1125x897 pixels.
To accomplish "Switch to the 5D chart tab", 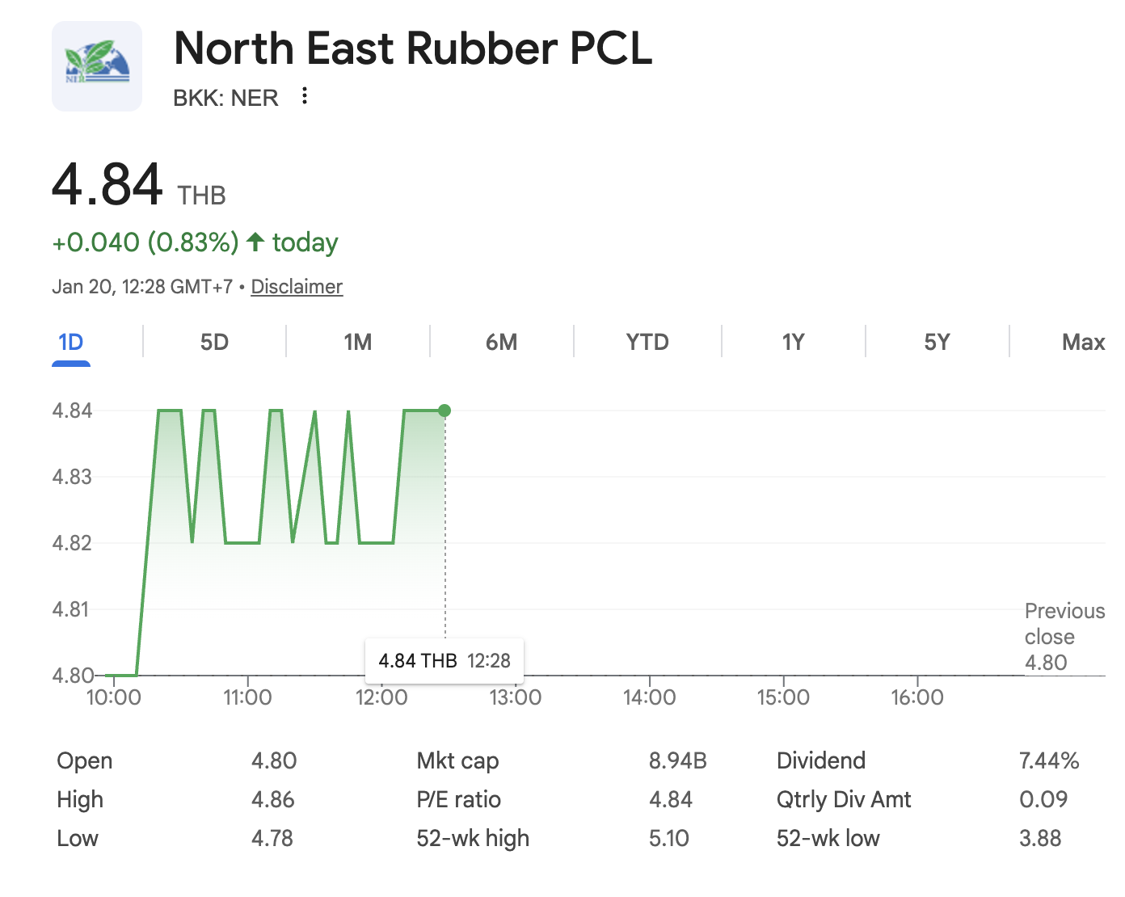I will pyautogui.click(x=214, y=342).
